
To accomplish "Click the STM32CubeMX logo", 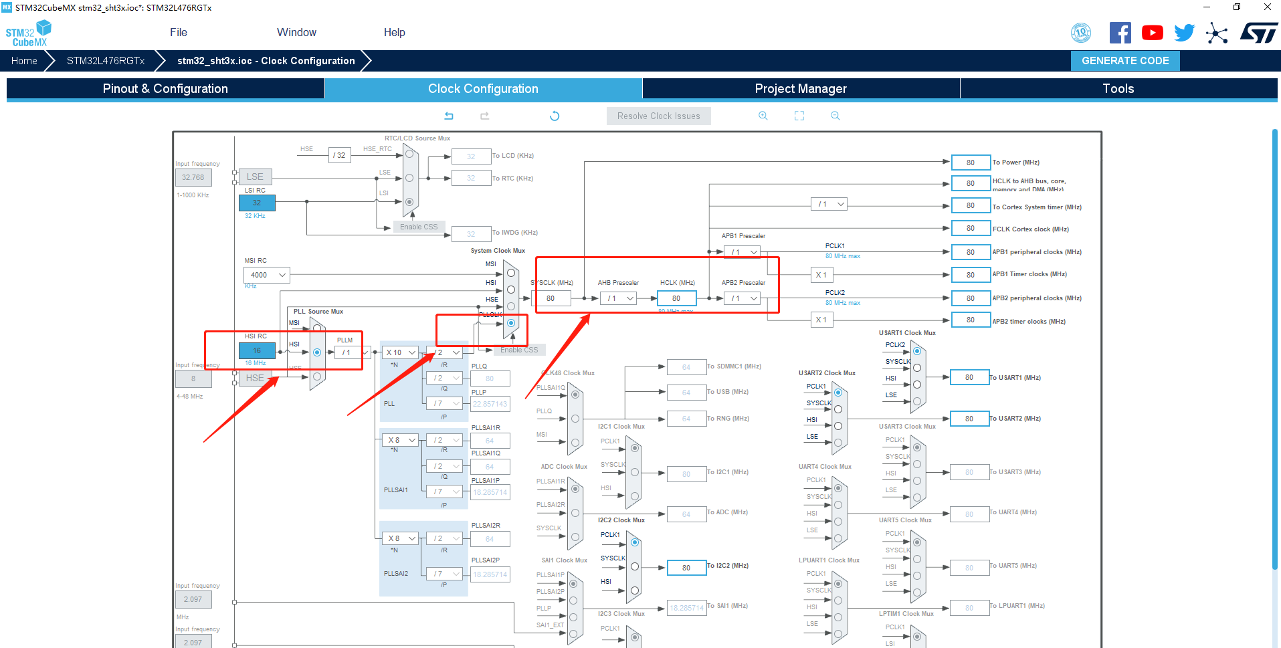I will pos(29,33).
